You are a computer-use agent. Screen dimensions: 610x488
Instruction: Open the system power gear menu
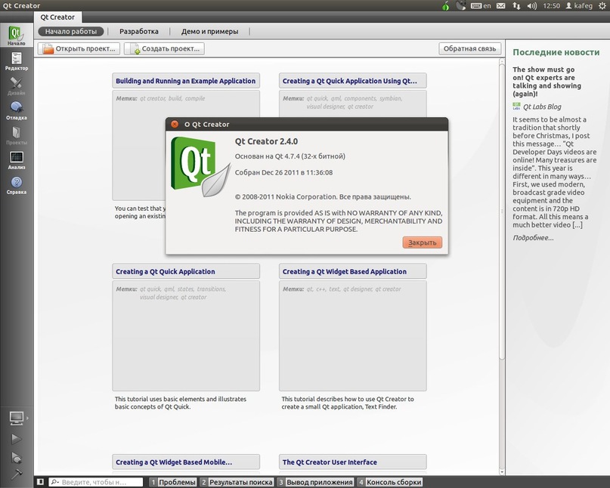(602, 6)
